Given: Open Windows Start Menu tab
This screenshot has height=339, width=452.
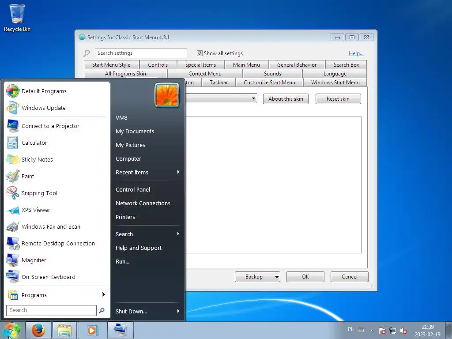Looking at the screenshot, I should (335, 83).
